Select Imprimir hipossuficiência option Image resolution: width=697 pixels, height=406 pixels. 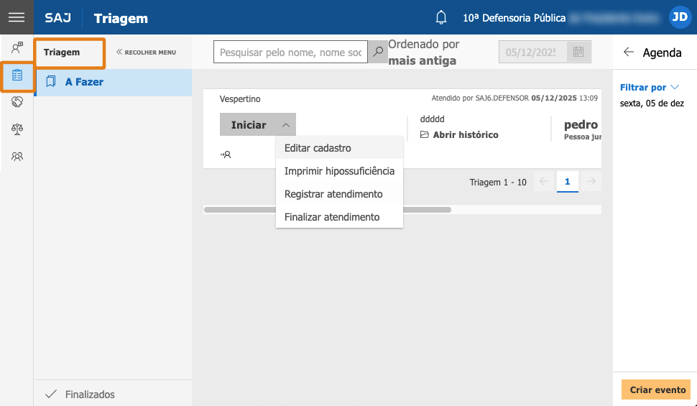click(x=339, y=171)
